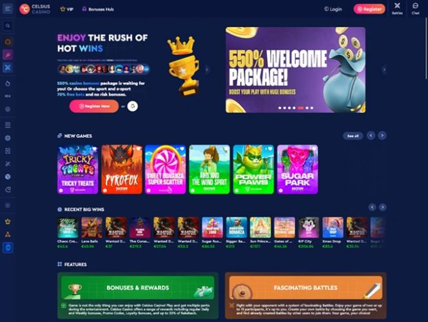Open the Bonuses Hub menu item

[98, 9]
